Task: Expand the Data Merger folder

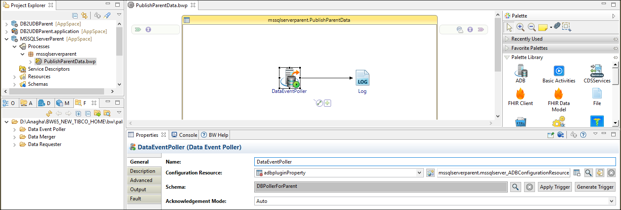Action: [x=15, y=137]
